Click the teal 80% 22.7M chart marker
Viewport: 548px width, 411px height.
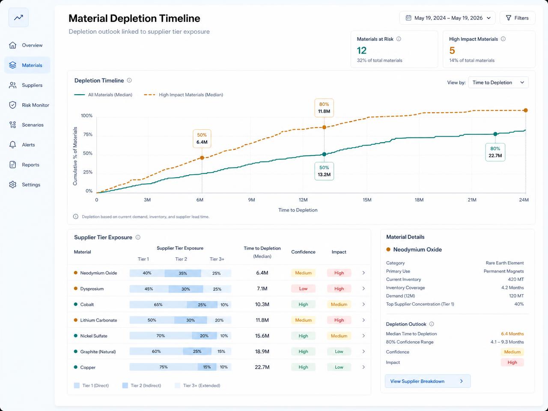[495, 134]
